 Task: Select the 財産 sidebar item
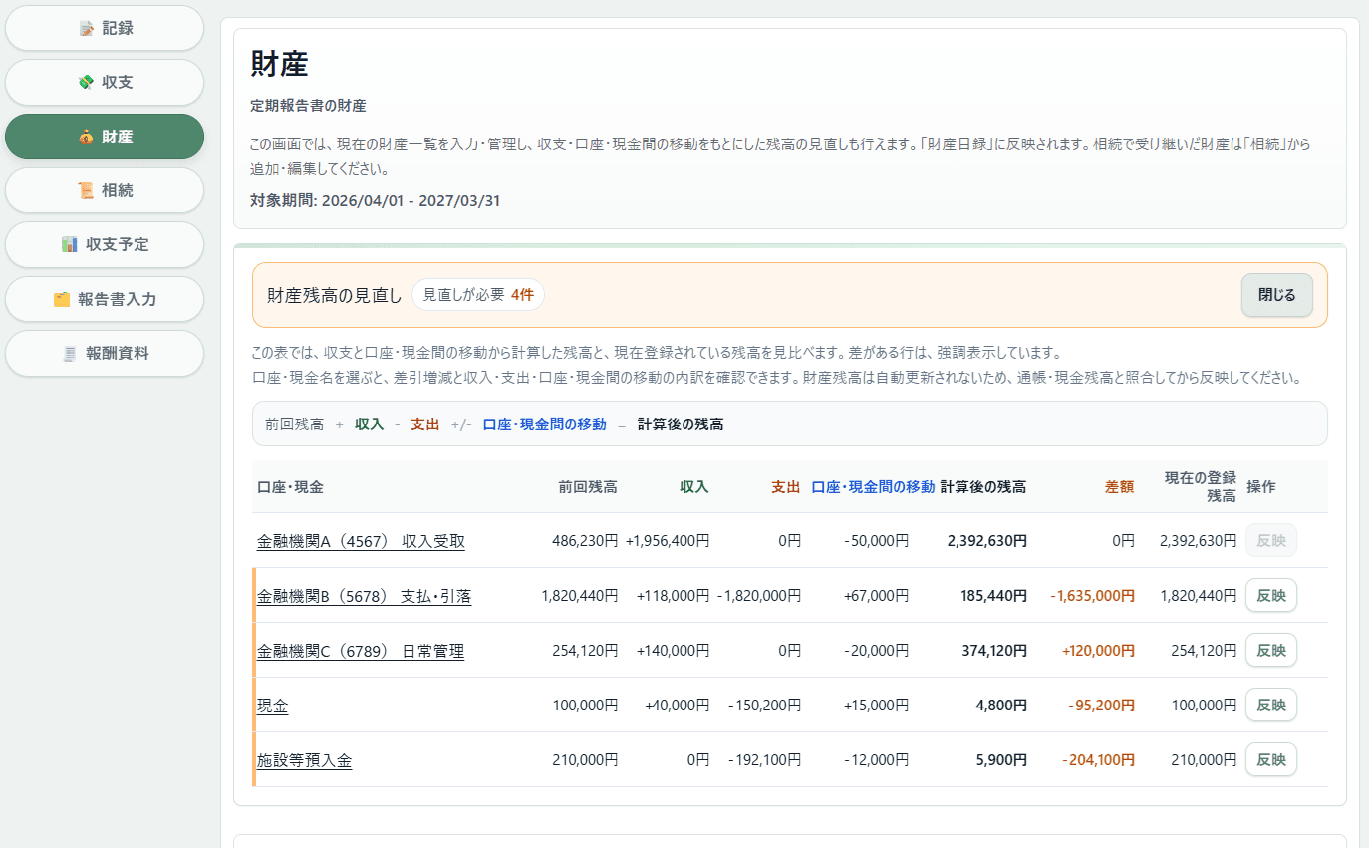(105, 137)
